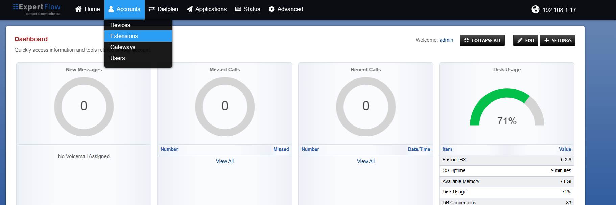Viewport: 616px width, 205px height.
Task: Click the Advanced gear icon
Action: click(271, 9)
